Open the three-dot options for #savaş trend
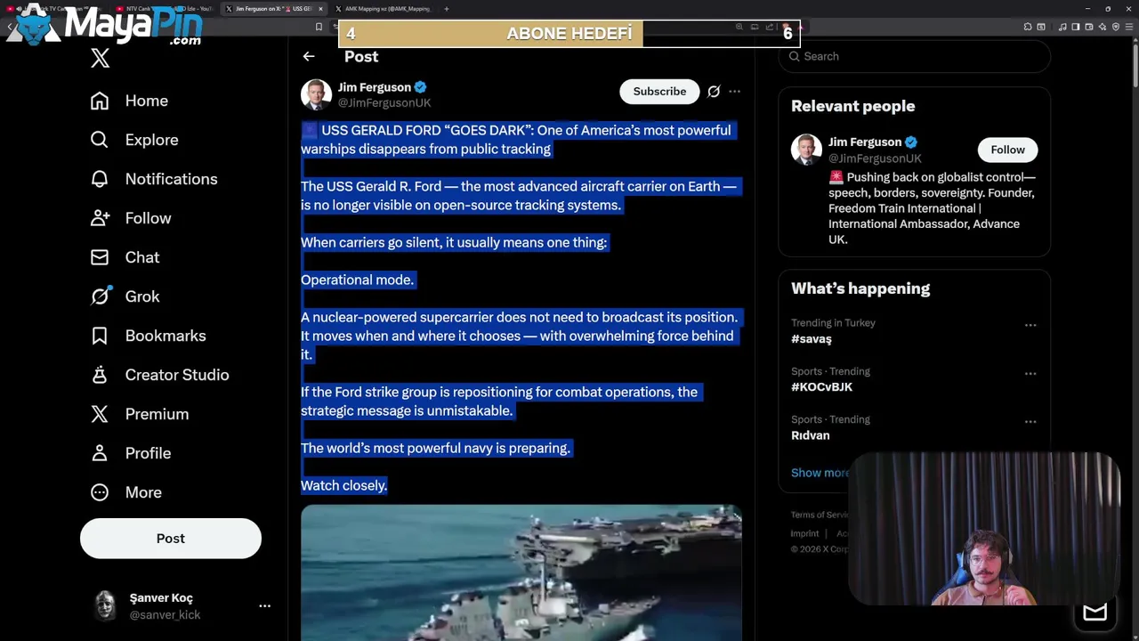This screenshot has width=1139, height=641. [1030, 325]
